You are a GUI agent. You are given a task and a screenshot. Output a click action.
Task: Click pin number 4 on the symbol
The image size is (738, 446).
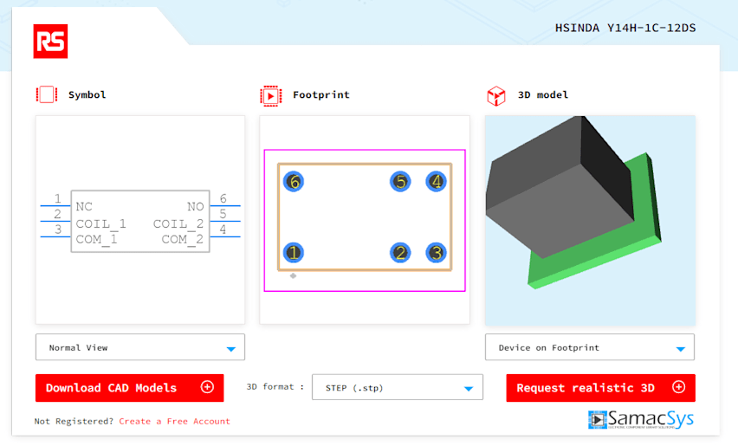point(223,229)
